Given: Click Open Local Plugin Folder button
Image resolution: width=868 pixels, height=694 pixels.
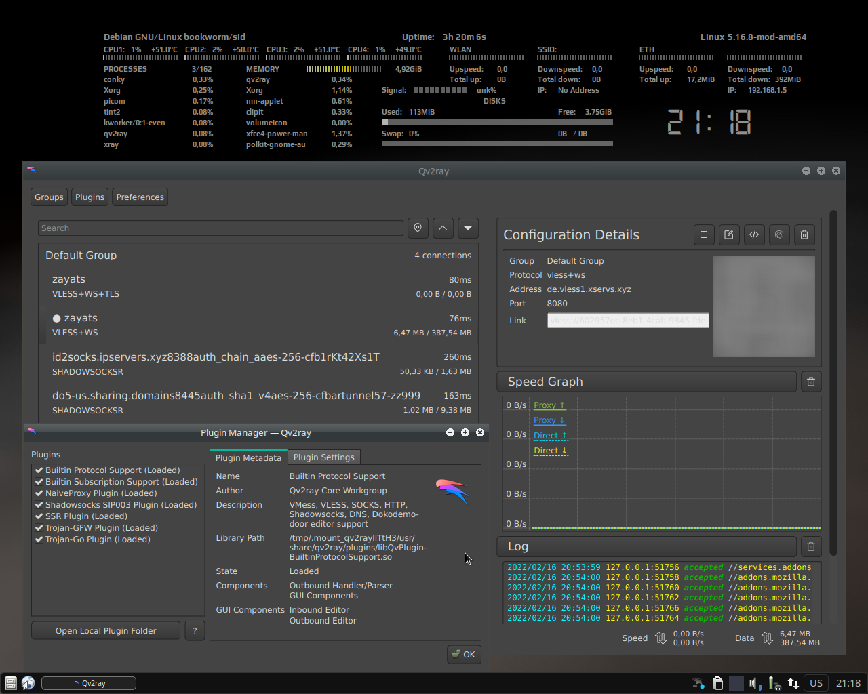Looking at the screenshot, I should 106,630.
